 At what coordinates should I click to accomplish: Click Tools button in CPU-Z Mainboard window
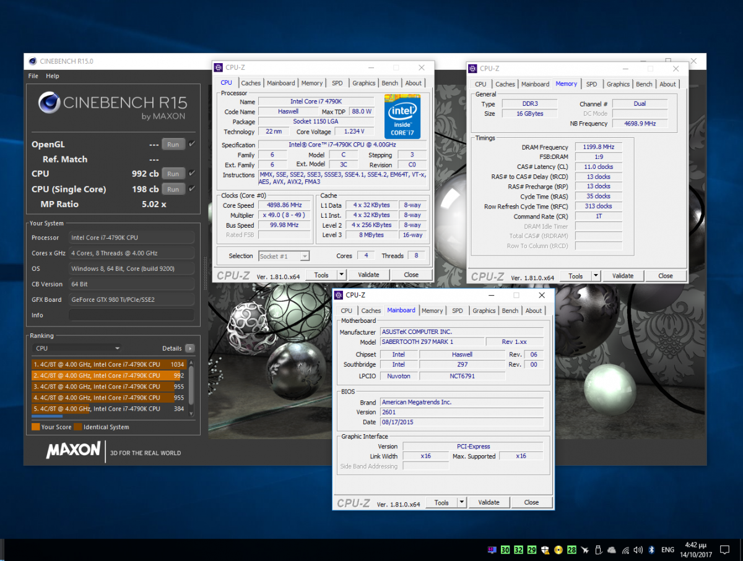point(441,502)
